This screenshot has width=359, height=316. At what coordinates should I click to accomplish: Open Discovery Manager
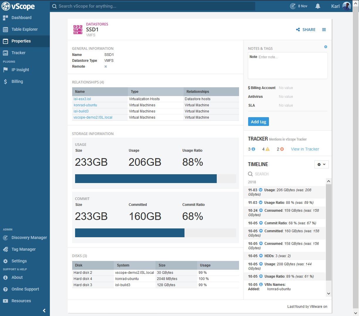tap(29, 238)
